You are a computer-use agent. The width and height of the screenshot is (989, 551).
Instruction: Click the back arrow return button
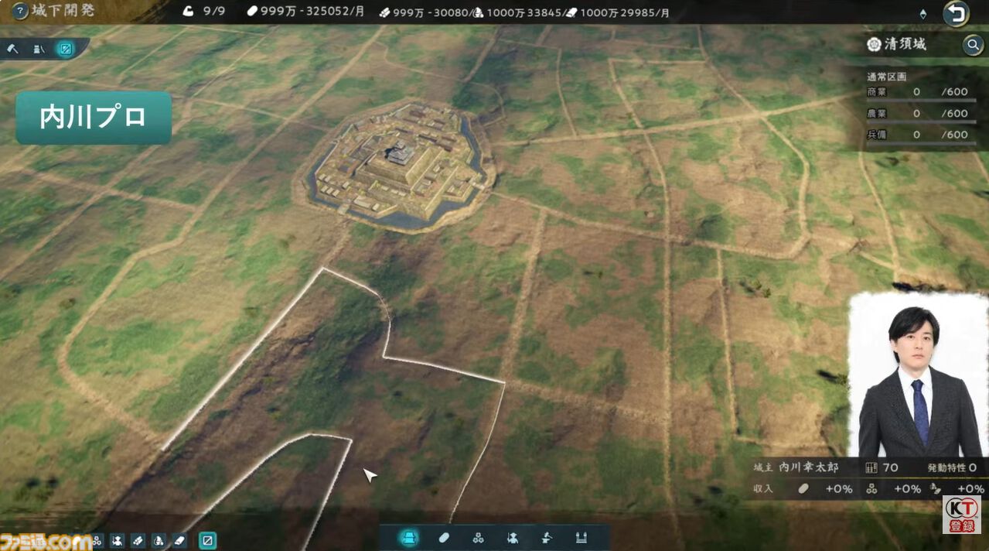tap(957, 12)
